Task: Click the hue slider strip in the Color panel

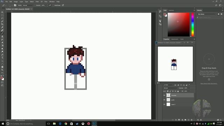Action: [192, 24]
